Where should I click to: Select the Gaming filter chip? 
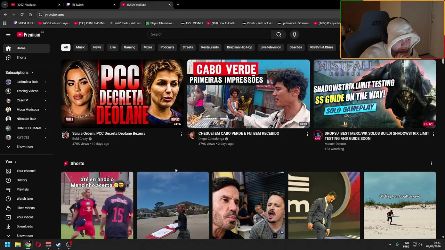[x=130, y=47]
